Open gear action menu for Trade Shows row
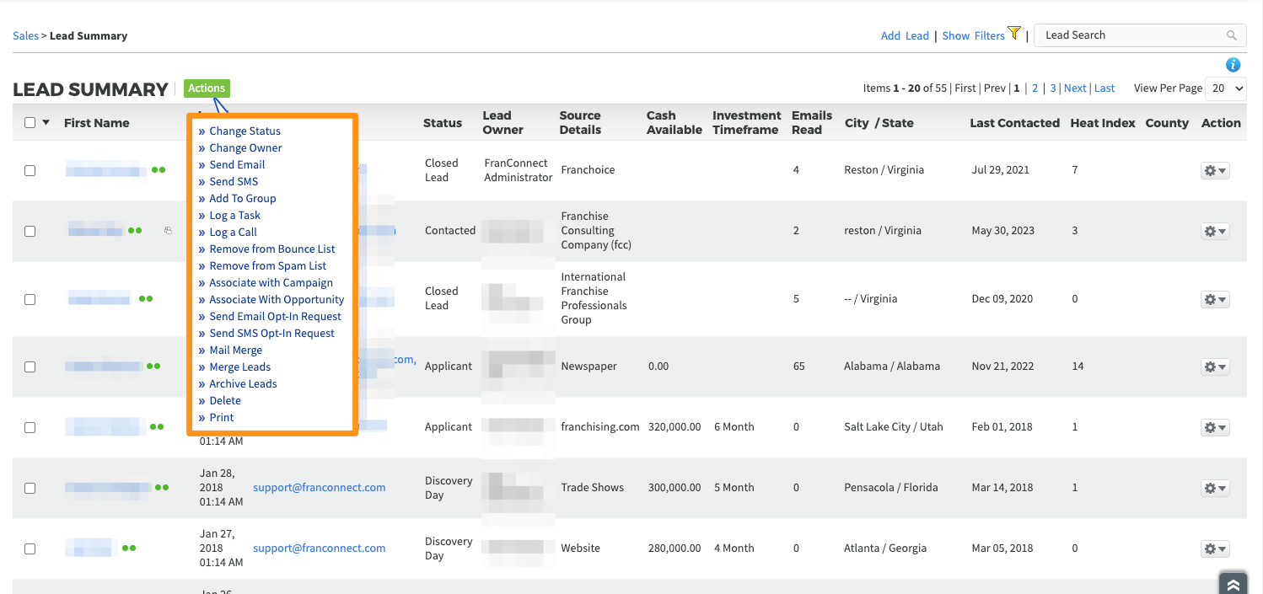The height and width of the screenshot is (594, 1263). pos(1215,488)
